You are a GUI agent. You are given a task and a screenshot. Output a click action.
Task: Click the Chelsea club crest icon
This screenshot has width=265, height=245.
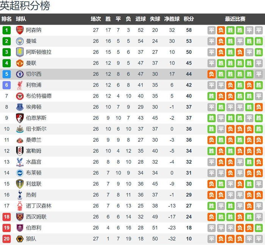pos(20,74)
